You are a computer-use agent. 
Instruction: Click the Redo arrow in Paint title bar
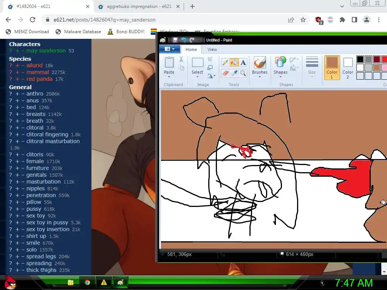click(192, 40)
